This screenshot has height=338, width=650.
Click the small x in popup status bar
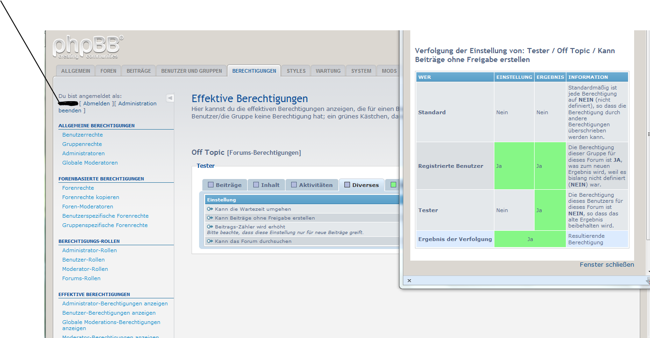click(409, 281)
